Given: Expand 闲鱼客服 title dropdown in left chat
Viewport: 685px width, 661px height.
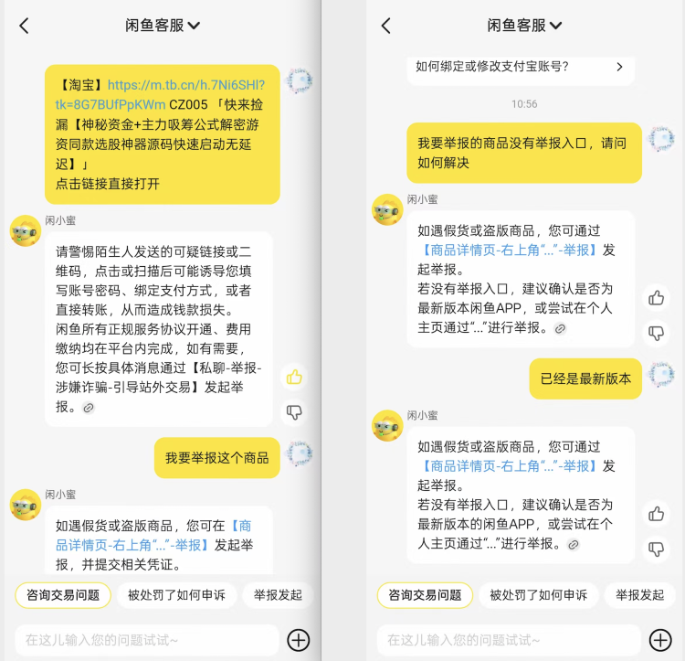Looking at the screenshot, I should click(194, 26).
